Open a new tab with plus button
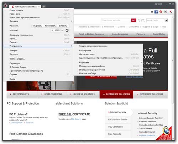This screenshot has width=178, height=144. tap(44, 7)
